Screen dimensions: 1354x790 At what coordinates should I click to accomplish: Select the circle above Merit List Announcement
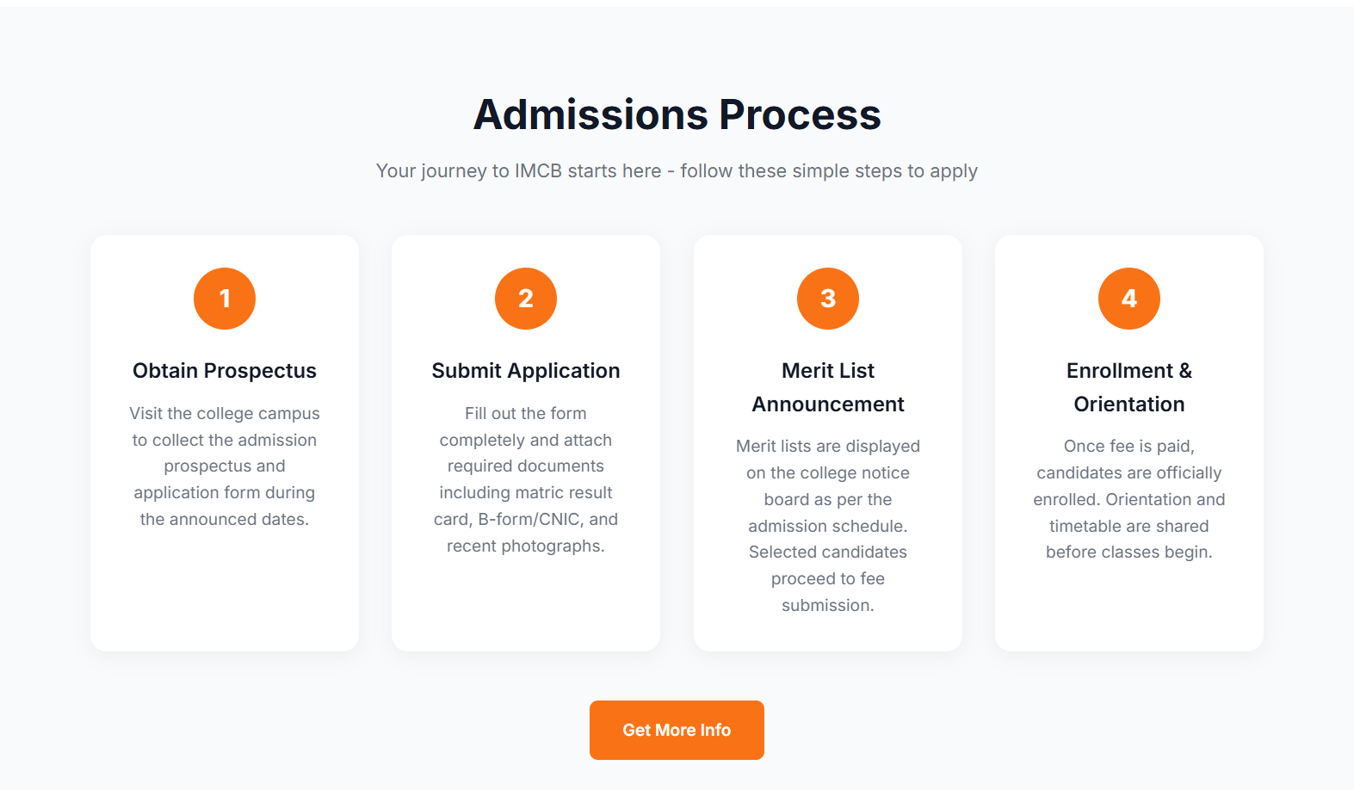827,298
